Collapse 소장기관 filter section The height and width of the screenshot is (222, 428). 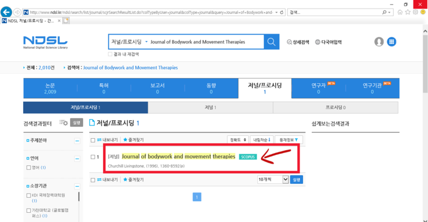click(78, 186)
